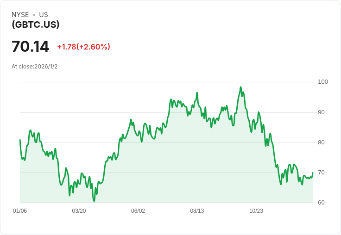The height and width of the screenshot is (235, 341).
Task: Click the chart's lowest trough near 60
Action: click(94, 201)
